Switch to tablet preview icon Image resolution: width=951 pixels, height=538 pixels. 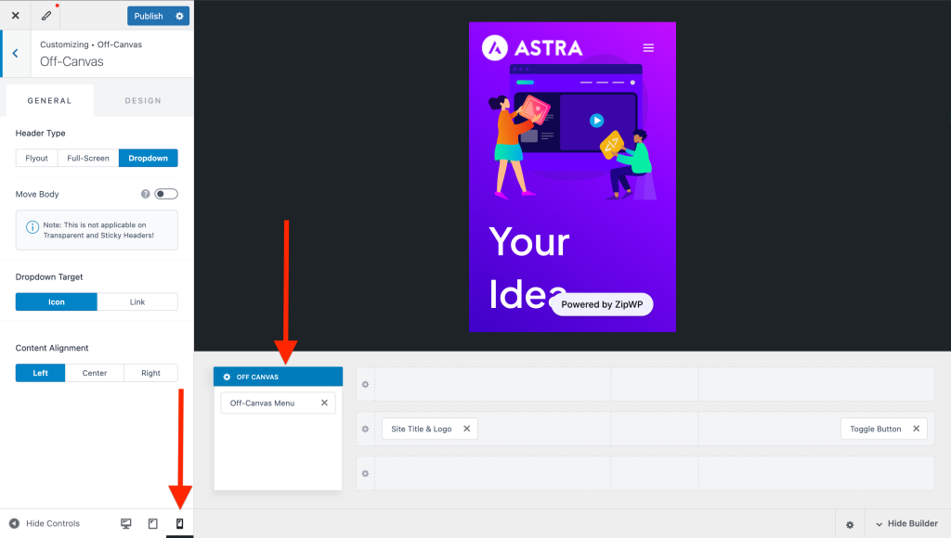coord(153,523)
